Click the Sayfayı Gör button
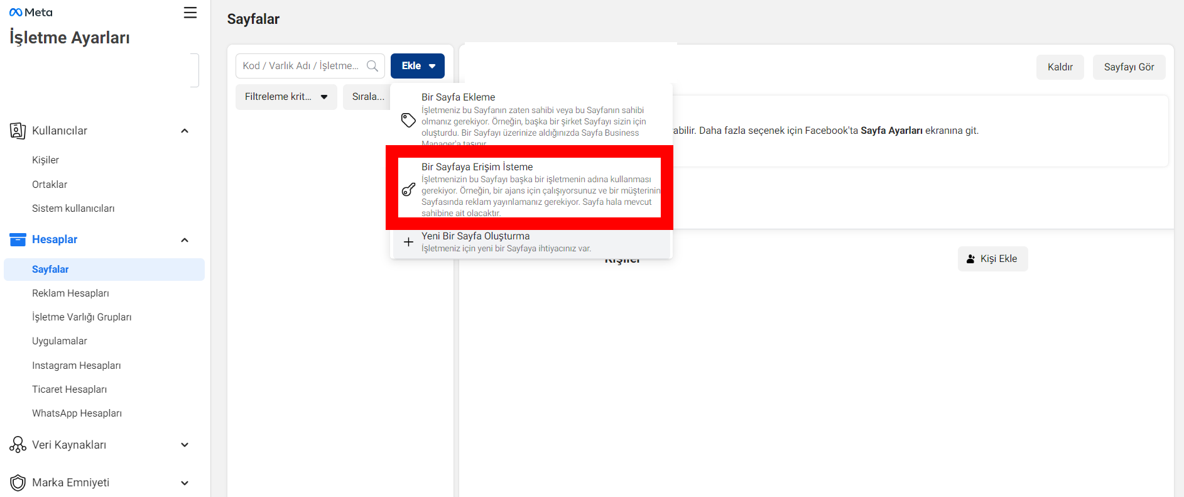The height and width of the screenshot is (497, 1184). coord(1129,67)
